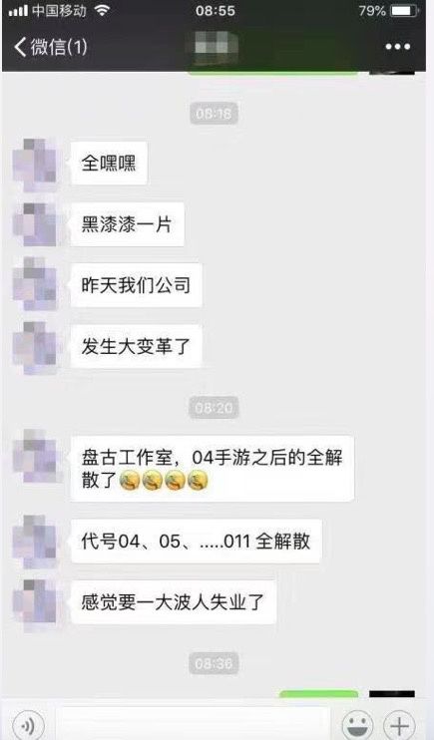434x740 pixels.
Task: Tap the 感觉要一大波人失业了 bubble
Action: tap(173, 602)
